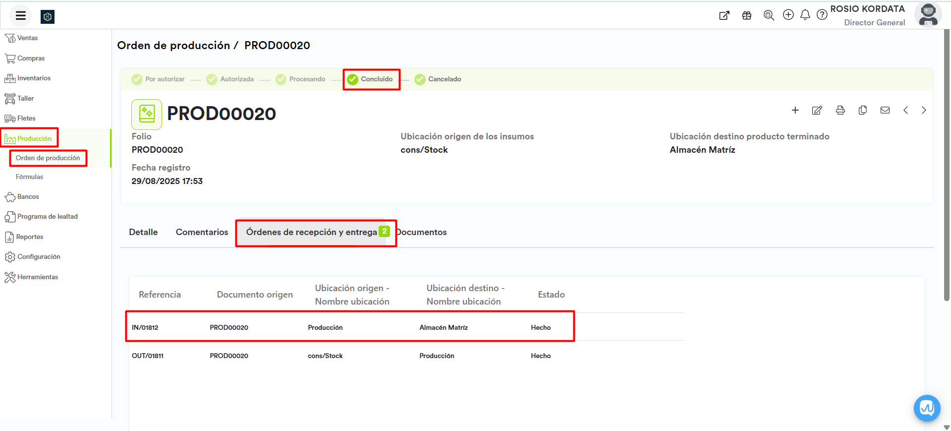This screenshot has height=431, width=951.
Task: Select the Concluido status step
Action: pyautogui.click(x=371, y=79)
